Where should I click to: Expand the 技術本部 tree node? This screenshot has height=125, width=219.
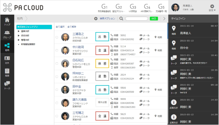pyautogui.click(x=18, y=36)
